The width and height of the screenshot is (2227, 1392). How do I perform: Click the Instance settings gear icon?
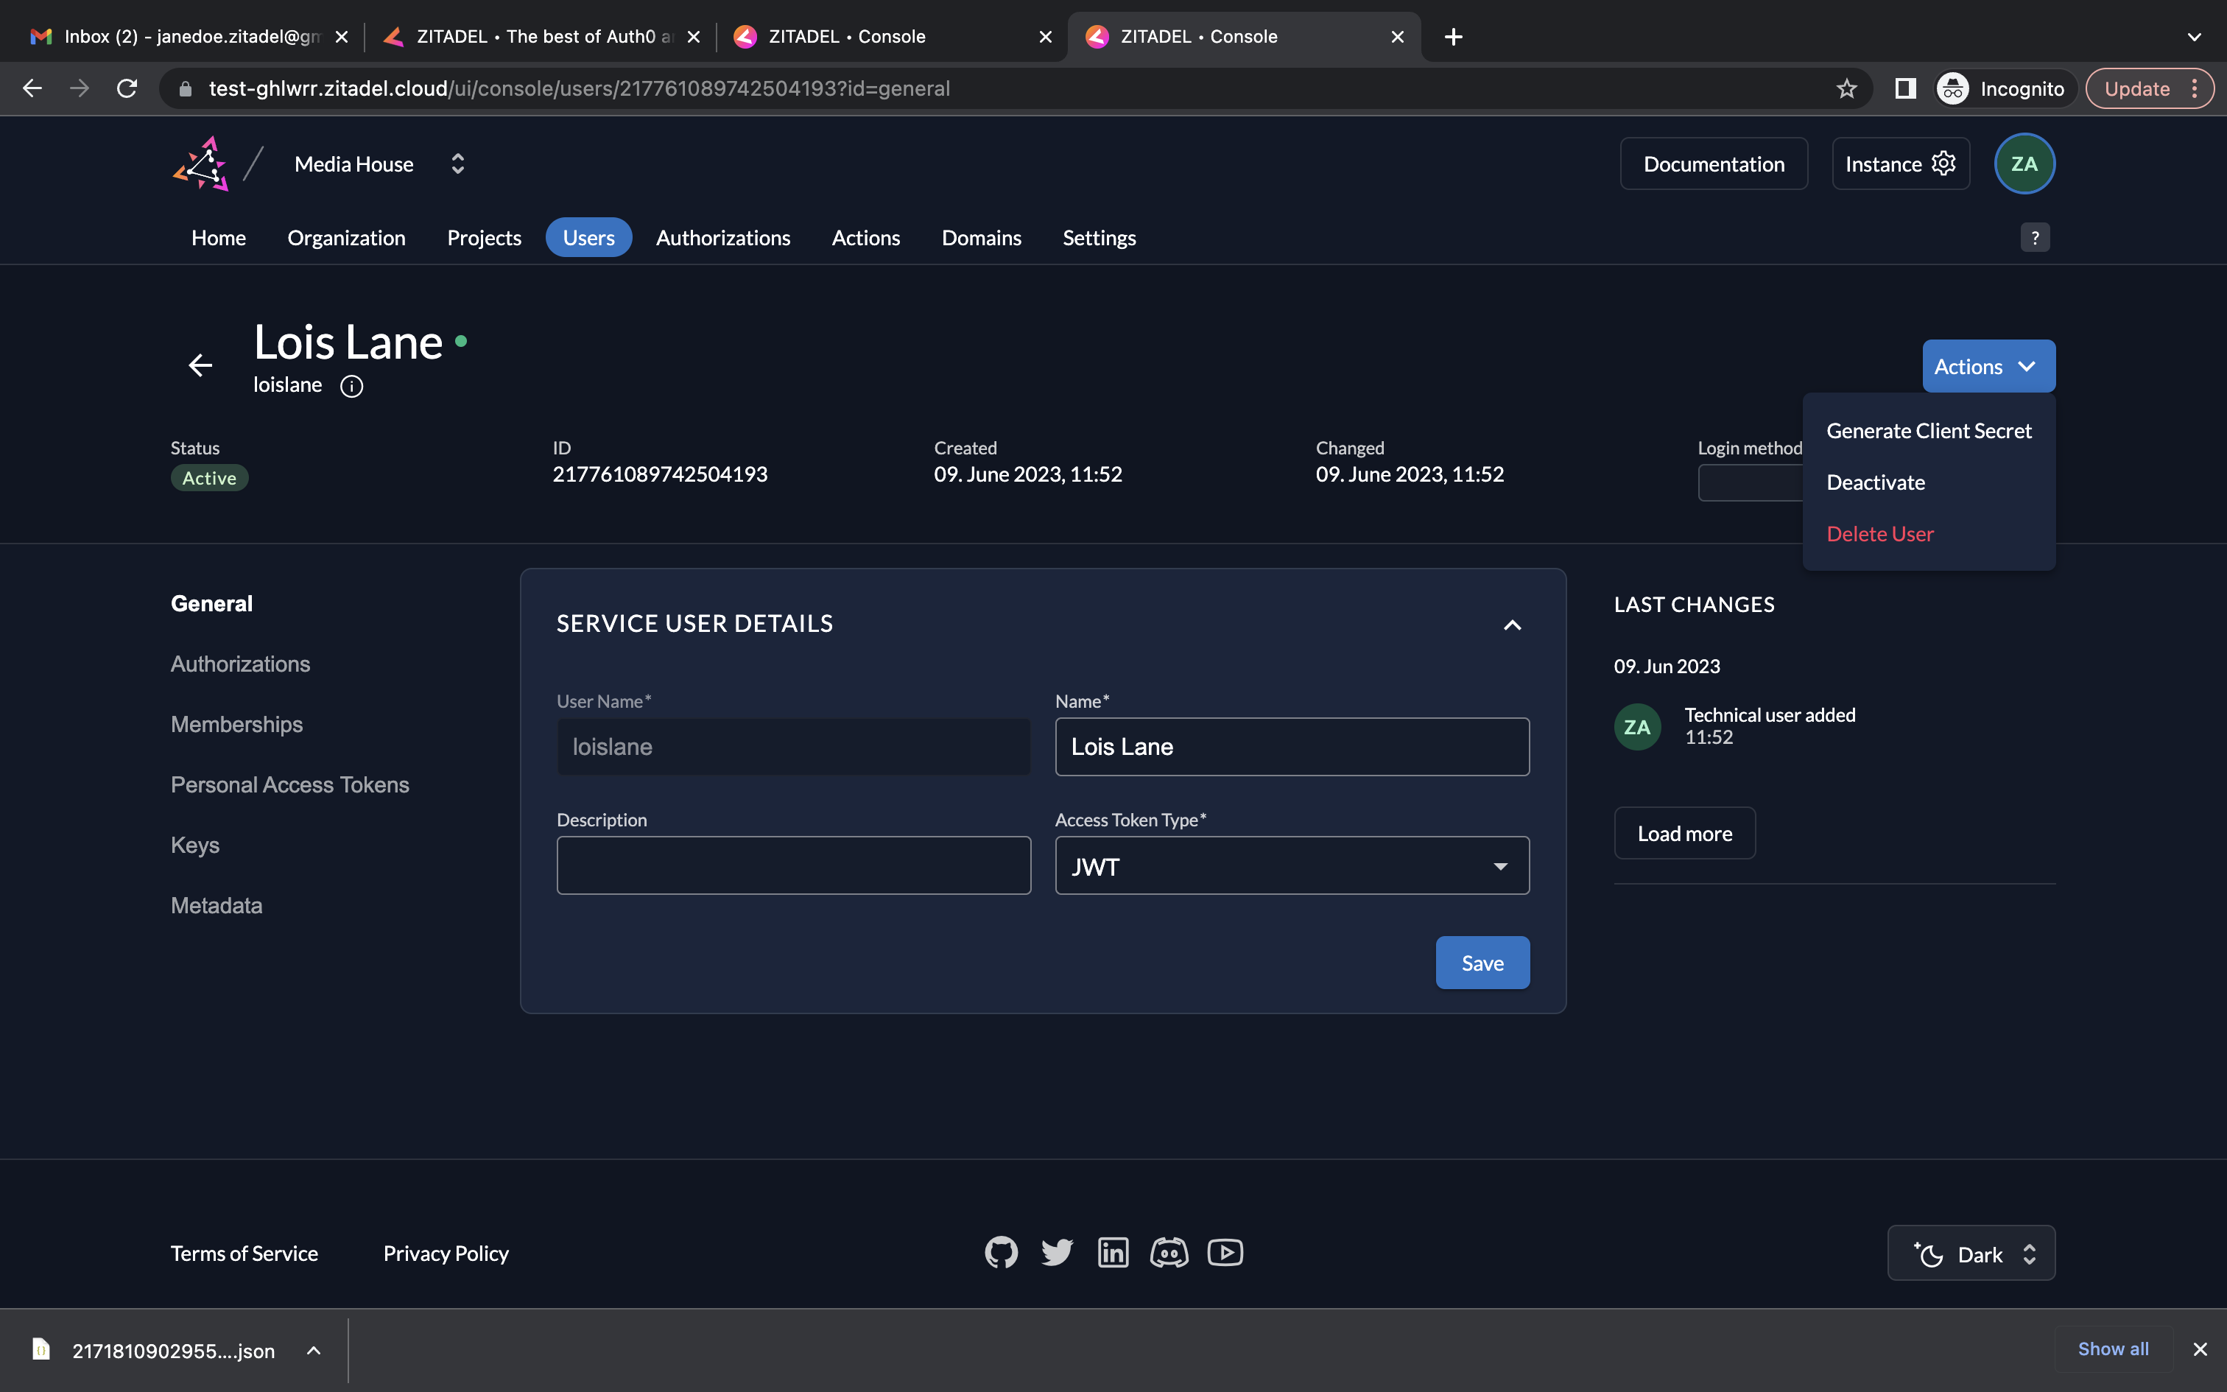pyautogui.click(x=1943, y=162)
